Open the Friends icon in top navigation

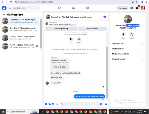[74, 8]
